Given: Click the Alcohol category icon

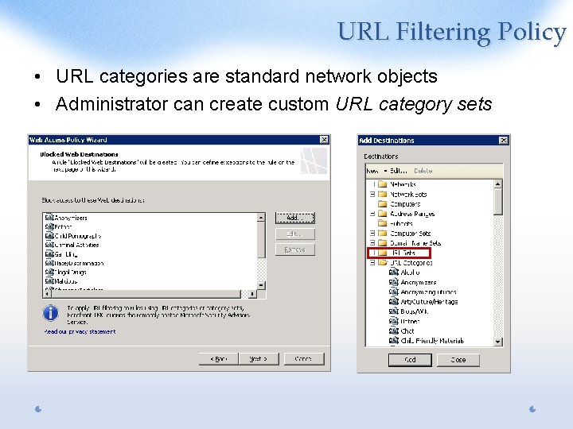Looking at the screenshot, I should [x=394, y=272].
